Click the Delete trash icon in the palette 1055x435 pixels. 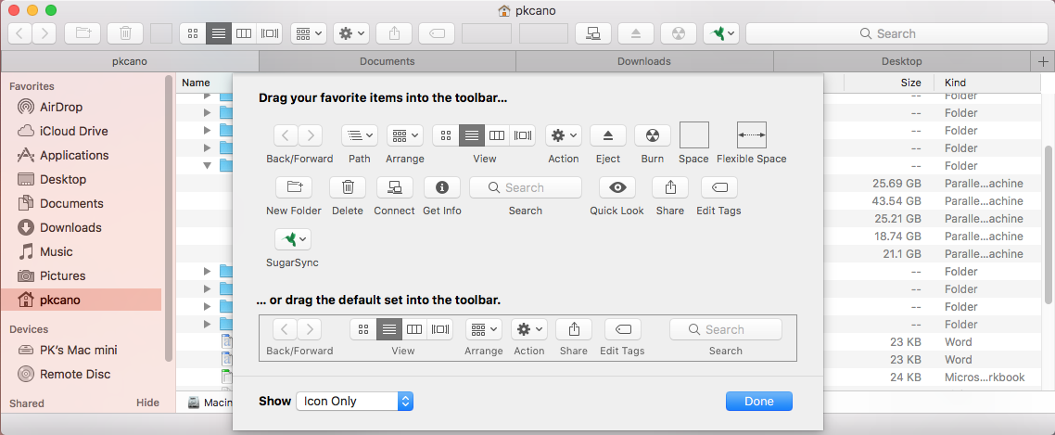click(x=347, y=187)
